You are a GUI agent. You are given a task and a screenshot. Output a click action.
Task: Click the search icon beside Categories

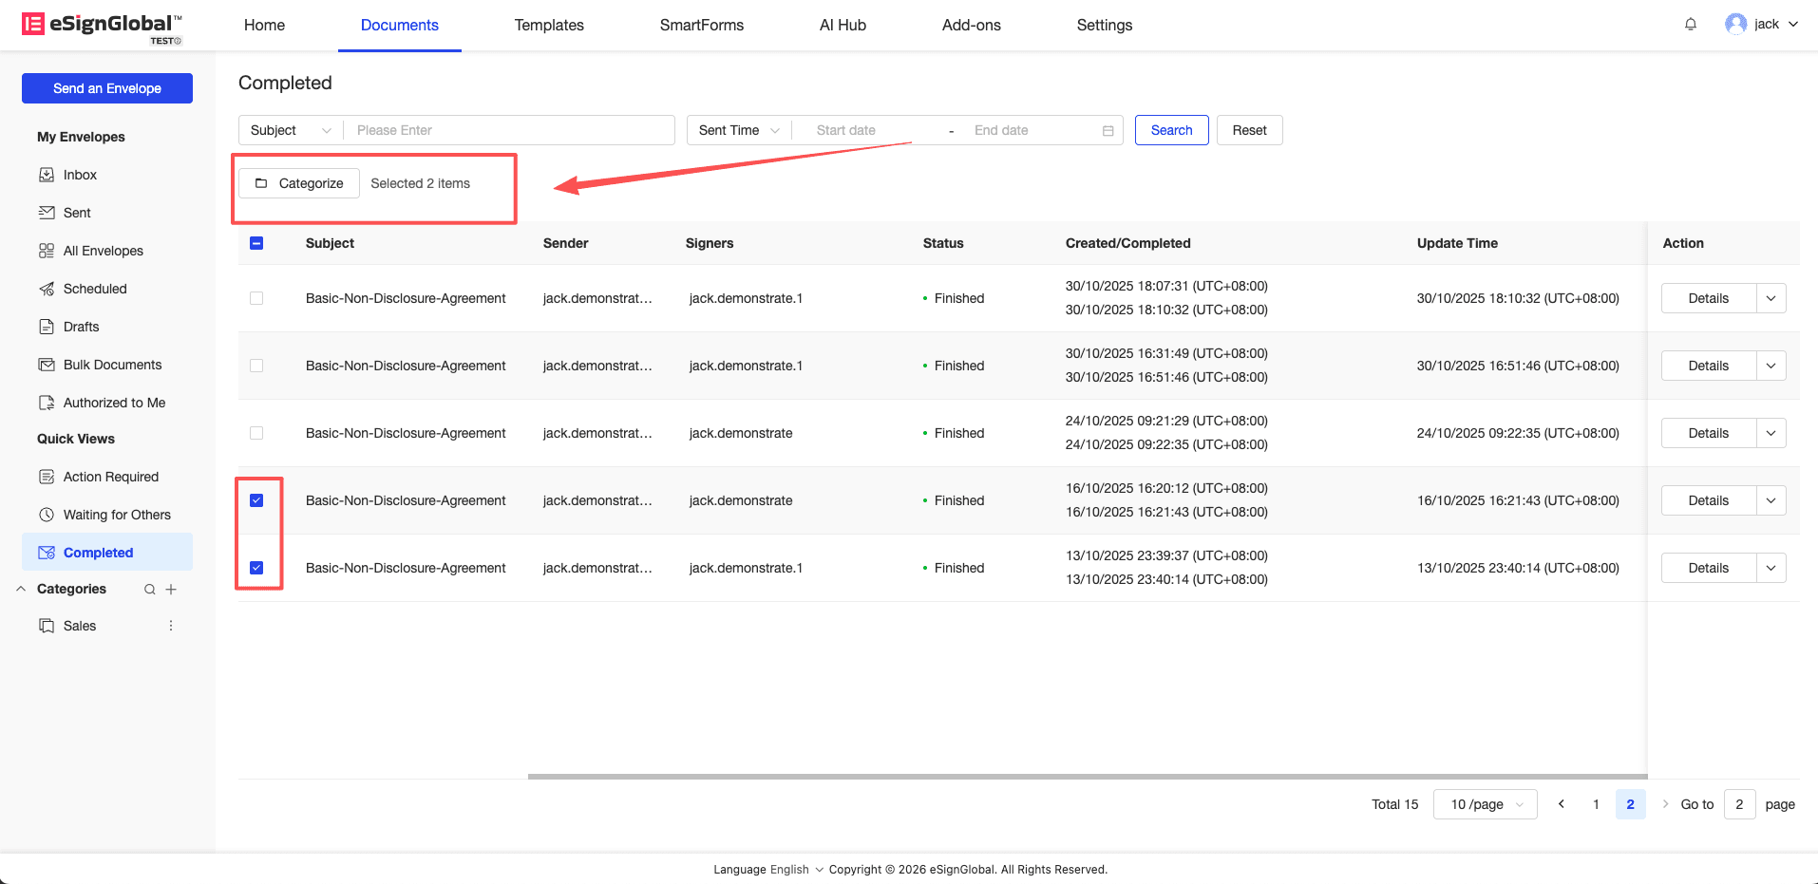coord(149,590)
